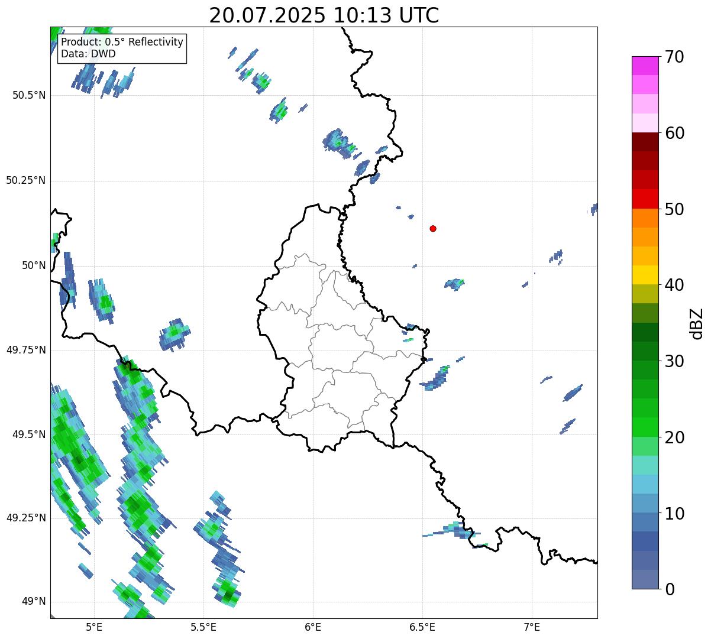Viewport: 711px width, 639px height.
Task: Click the red location marker dot on the map
Action: (433, 228)
